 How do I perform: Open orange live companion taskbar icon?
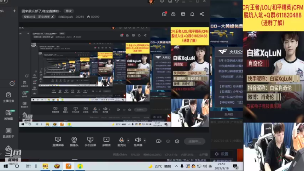coord(68,166)
